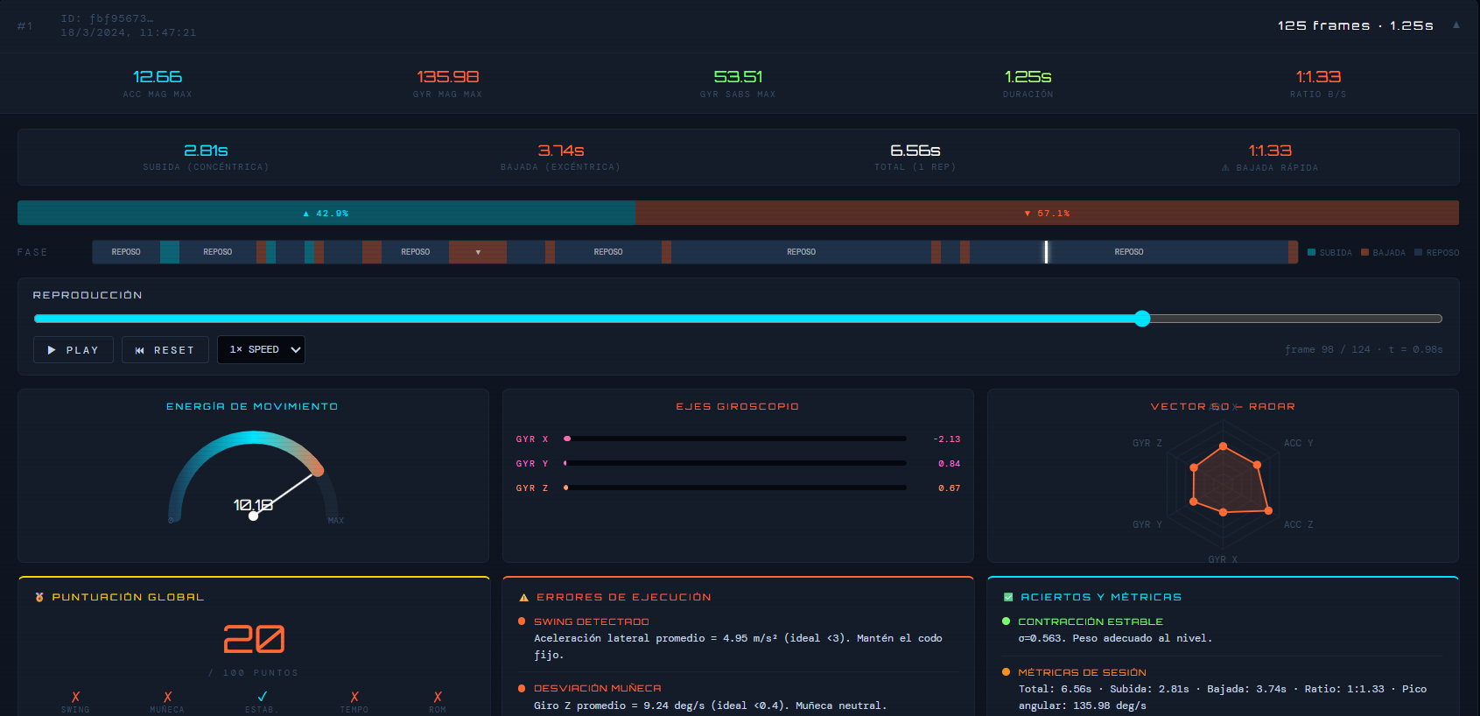The image size is (1480, 716).
Task: Click the X icon above SWING
Action: (75, 697)
